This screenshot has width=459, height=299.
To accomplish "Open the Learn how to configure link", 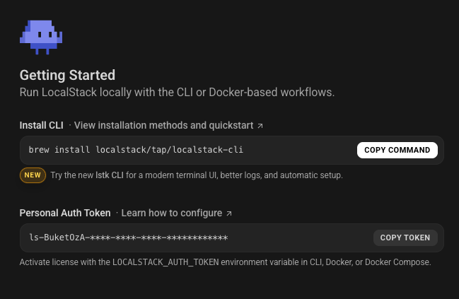I will 177,213.
